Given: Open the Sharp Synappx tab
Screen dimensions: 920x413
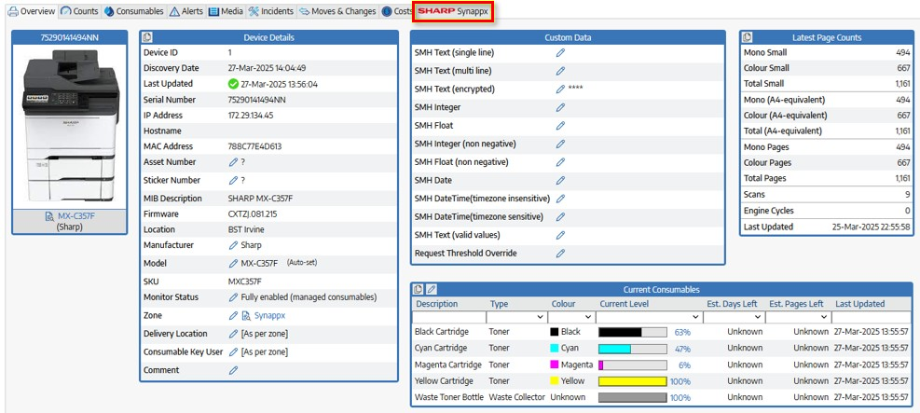Looking at the screenshot, I should pyautogui.click(x=452, y=11).
